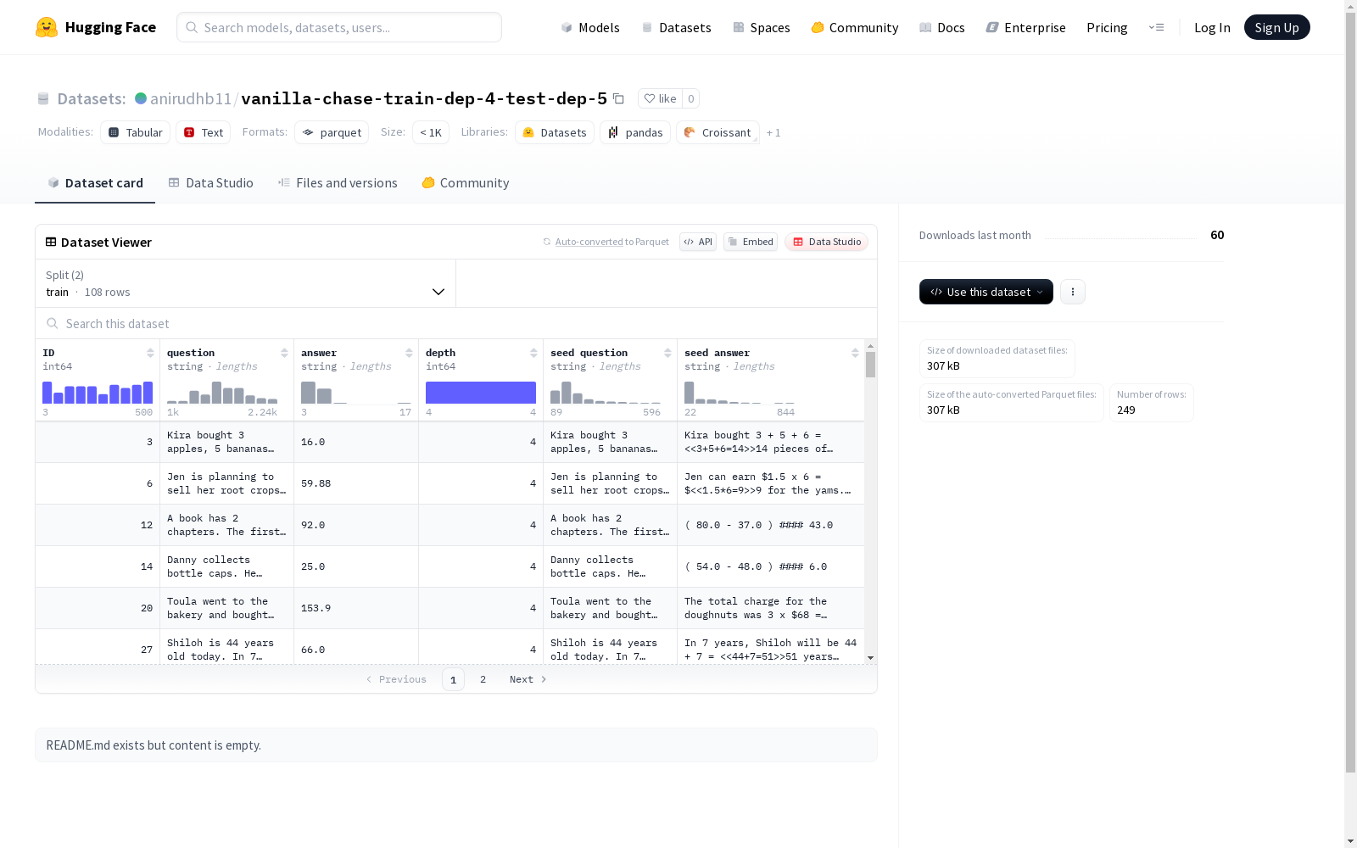The height and width of the screenshot is (848, 1357).
Task: Click the Datasets stack icon beside title
Action: click(43, 98)
